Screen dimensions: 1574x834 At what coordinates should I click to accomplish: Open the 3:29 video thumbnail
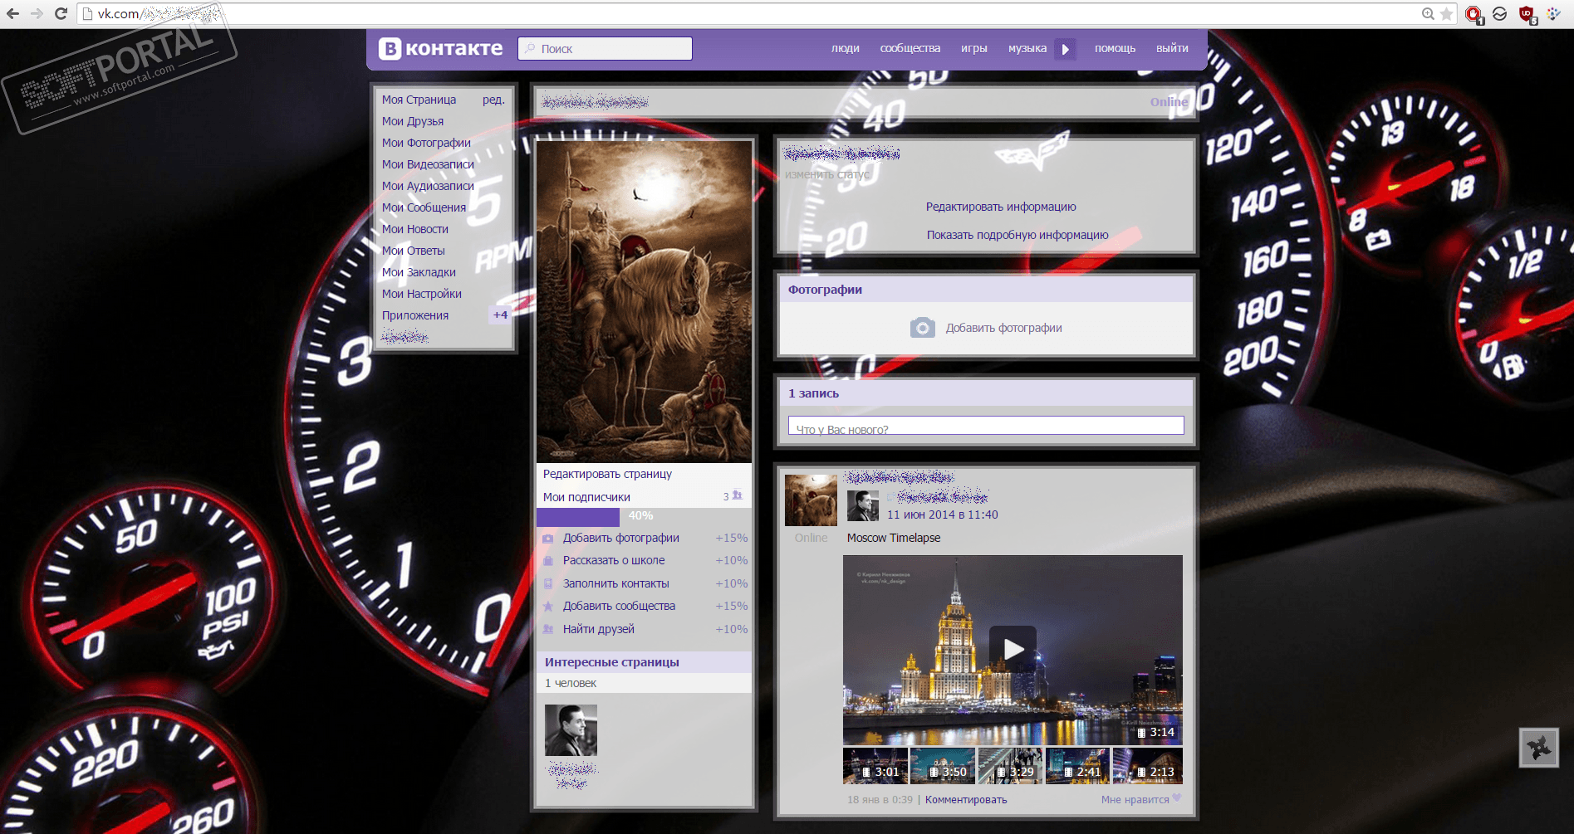click(1010, 766)
